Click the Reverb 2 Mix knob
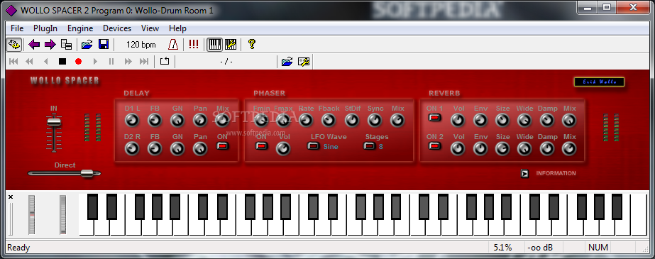This screenshot has height=259, width=655. [x=568, y=149]
